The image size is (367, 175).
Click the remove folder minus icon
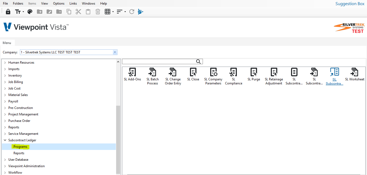(59, 12)
